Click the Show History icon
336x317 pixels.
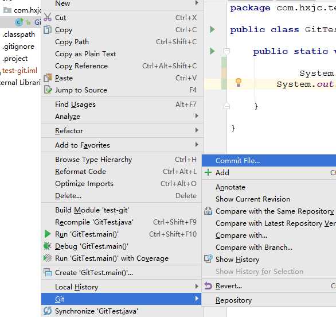point(208,259)
